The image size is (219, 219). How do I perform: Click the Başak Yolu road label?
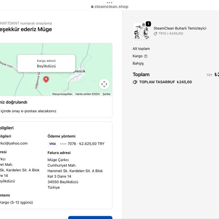[6, 64]
